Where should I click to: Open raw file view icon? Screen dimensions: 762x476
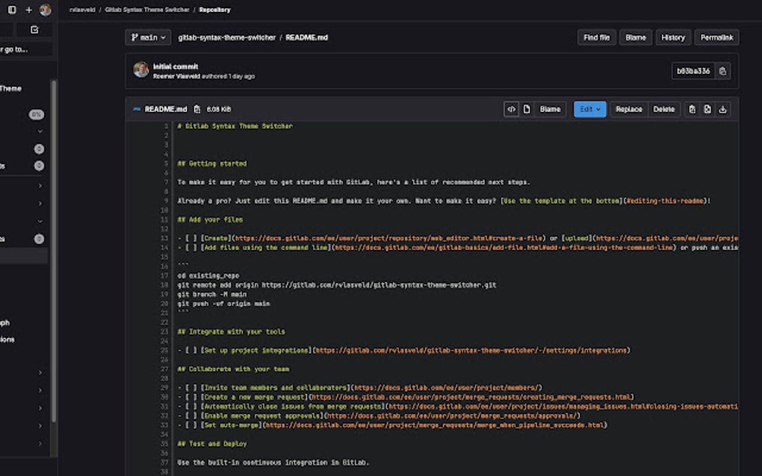(x=707, y=109)
